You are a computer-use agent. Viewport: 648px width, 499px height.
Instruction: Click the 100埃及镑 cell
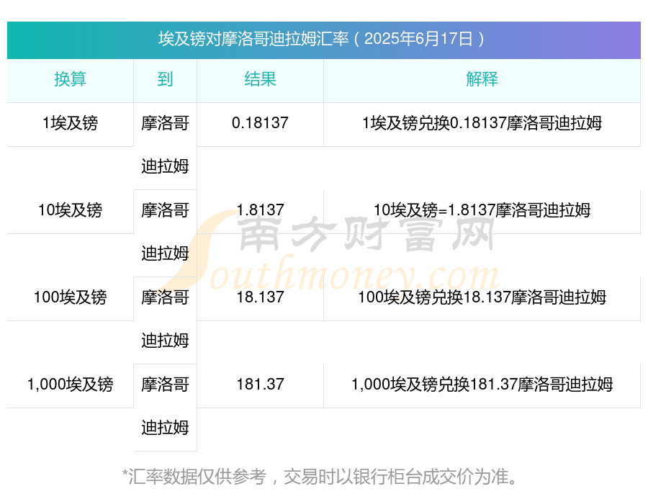click(x=71, y=297)
